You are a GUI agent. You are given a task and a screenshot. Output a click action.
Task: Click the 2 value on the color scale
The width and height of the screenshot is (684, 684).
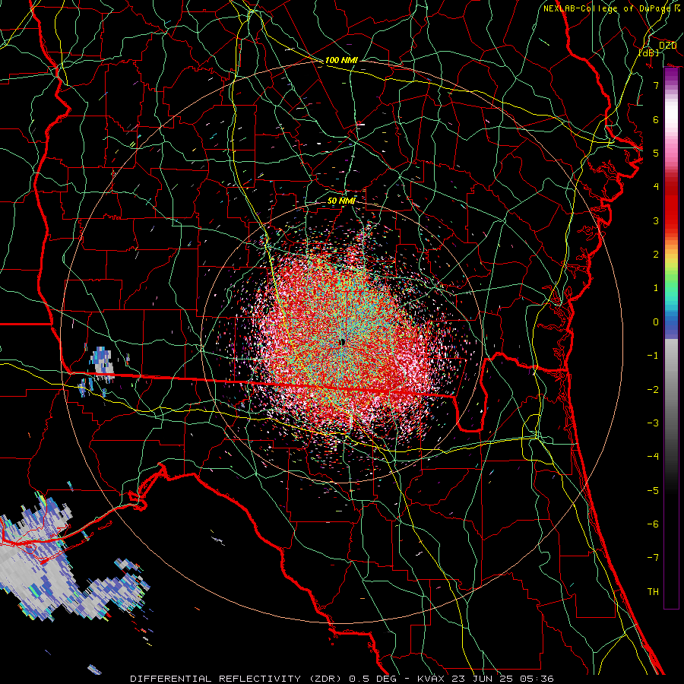(656, 255)
